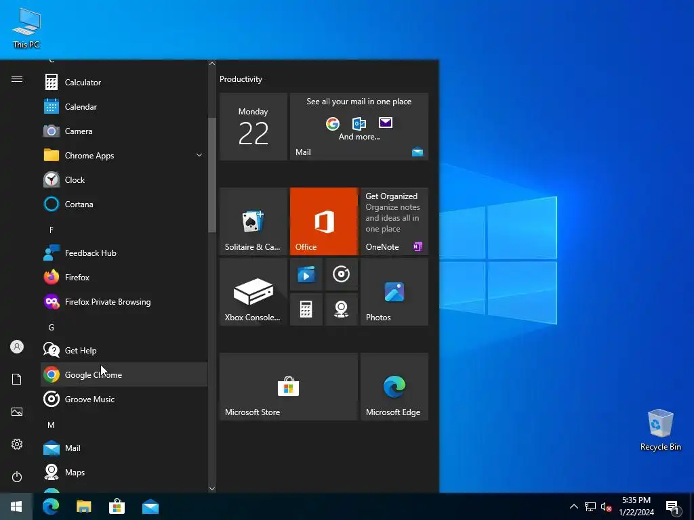This screenshot has width=694, height=520.
Task: Open the Groove Music small tile
Action: coord(342,275)
